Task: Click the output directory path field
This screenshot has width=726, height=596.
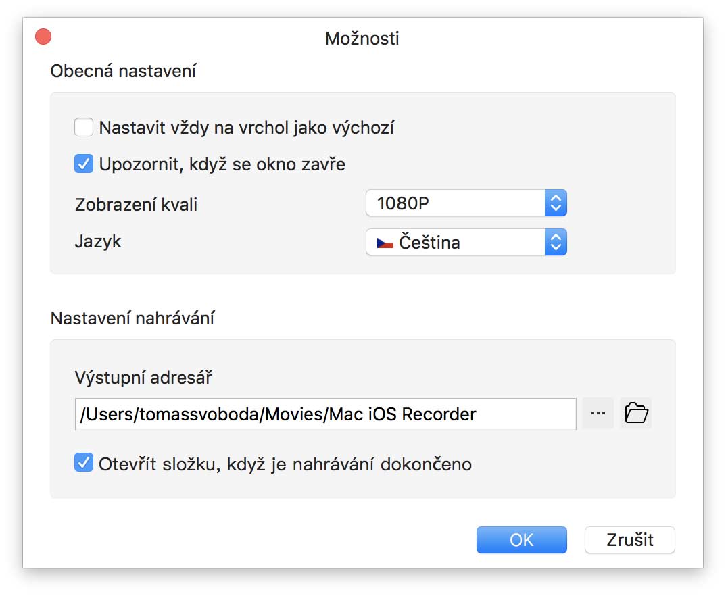Action: 325,414
